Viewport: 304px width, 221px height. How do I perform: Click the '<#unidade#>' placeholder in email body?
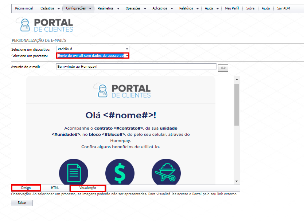[x=66, y=134]
